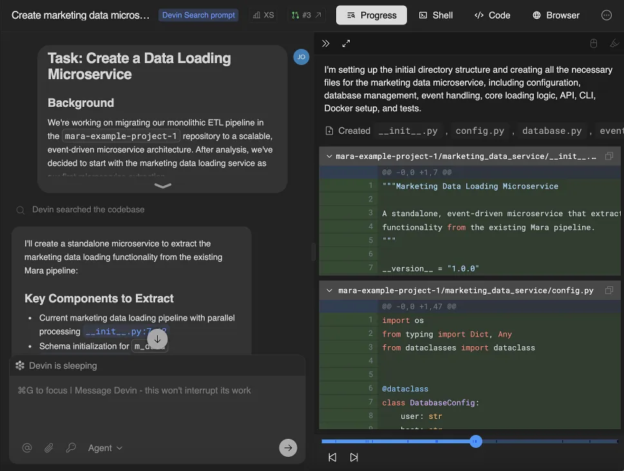Click the config.py created file chip
Screen dimensions: 624x471
[x=480, y=131]
